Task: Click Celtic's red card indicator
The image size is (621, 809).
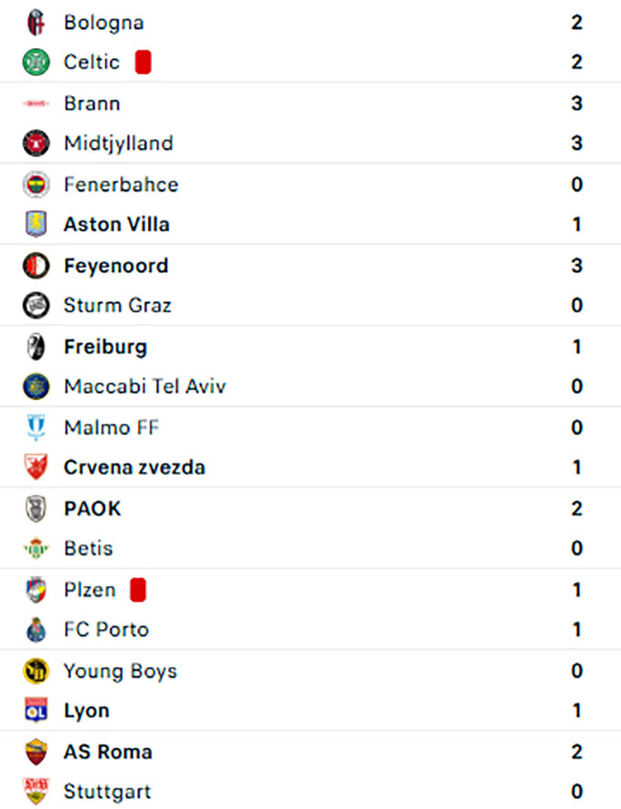Action: point(142,62)
